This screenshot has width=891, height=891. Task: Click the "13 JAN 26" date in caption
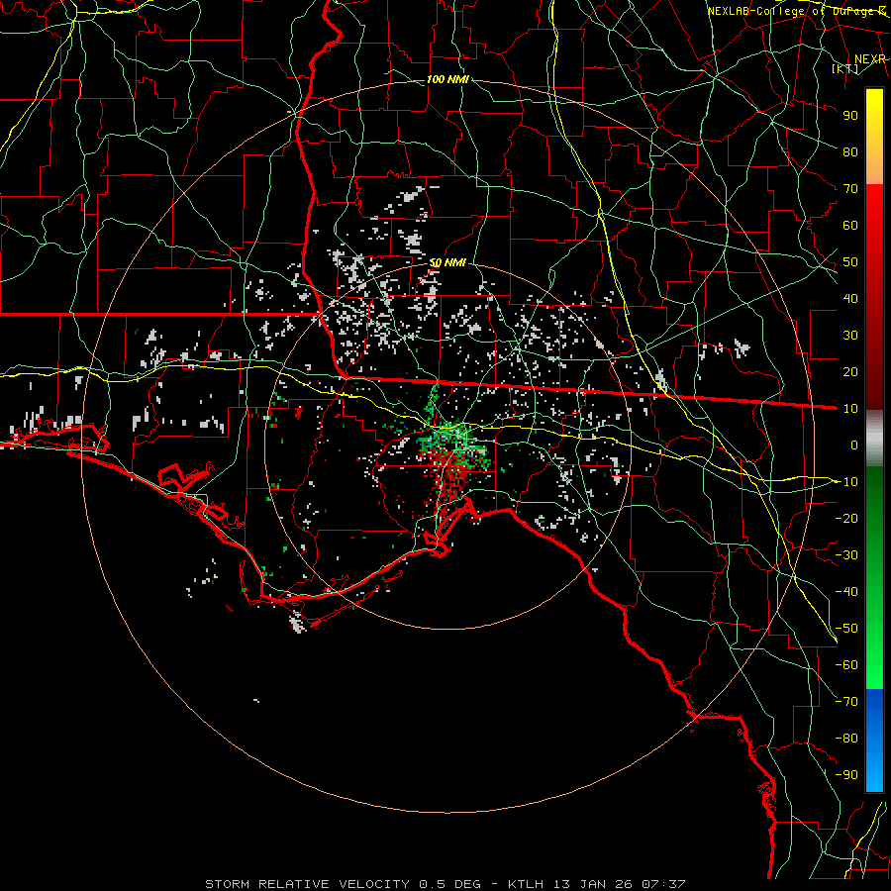(x=592, y=884)
